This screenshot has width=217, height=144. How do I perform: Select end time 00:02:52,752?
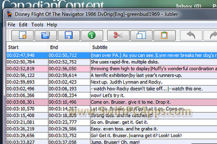tap(63, 62)
